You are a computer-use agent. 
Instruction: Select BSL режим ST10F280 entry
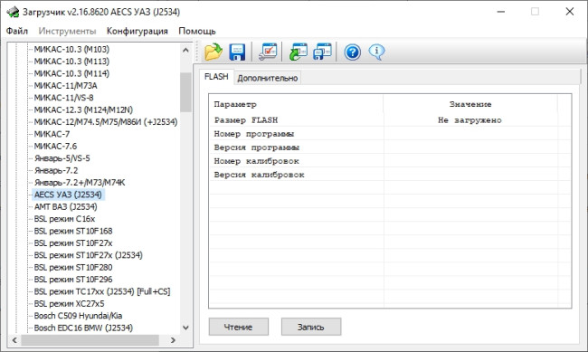(x=73, y=267)
